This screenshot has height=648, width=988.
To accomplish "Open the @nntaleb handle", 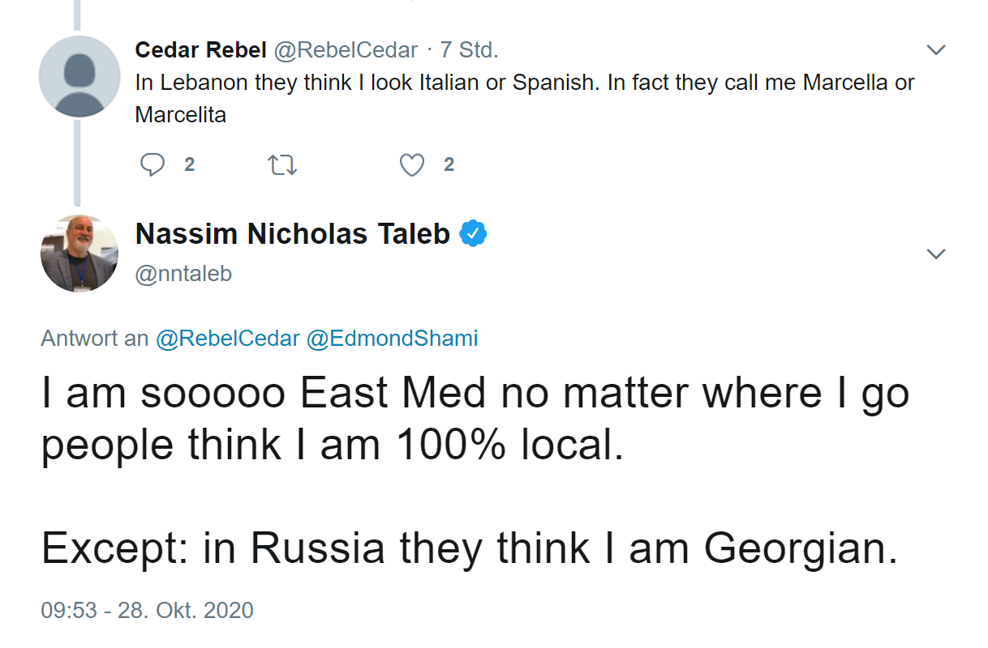I will click(183, 275).
